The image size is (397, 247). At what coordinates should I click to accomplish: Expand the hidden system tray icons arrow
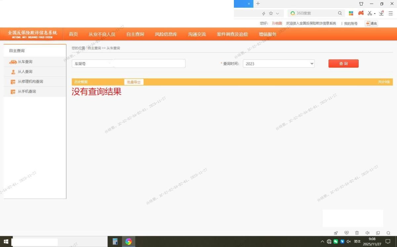(322, 241)
